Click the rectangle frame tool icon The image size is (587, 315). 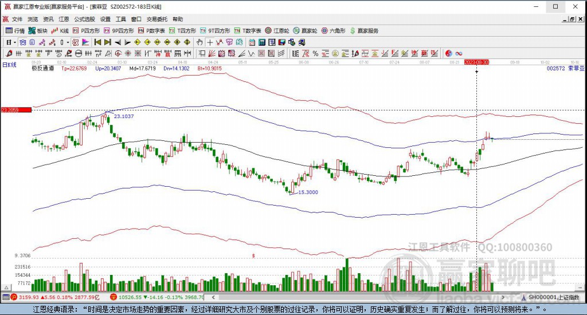[202, 53]
